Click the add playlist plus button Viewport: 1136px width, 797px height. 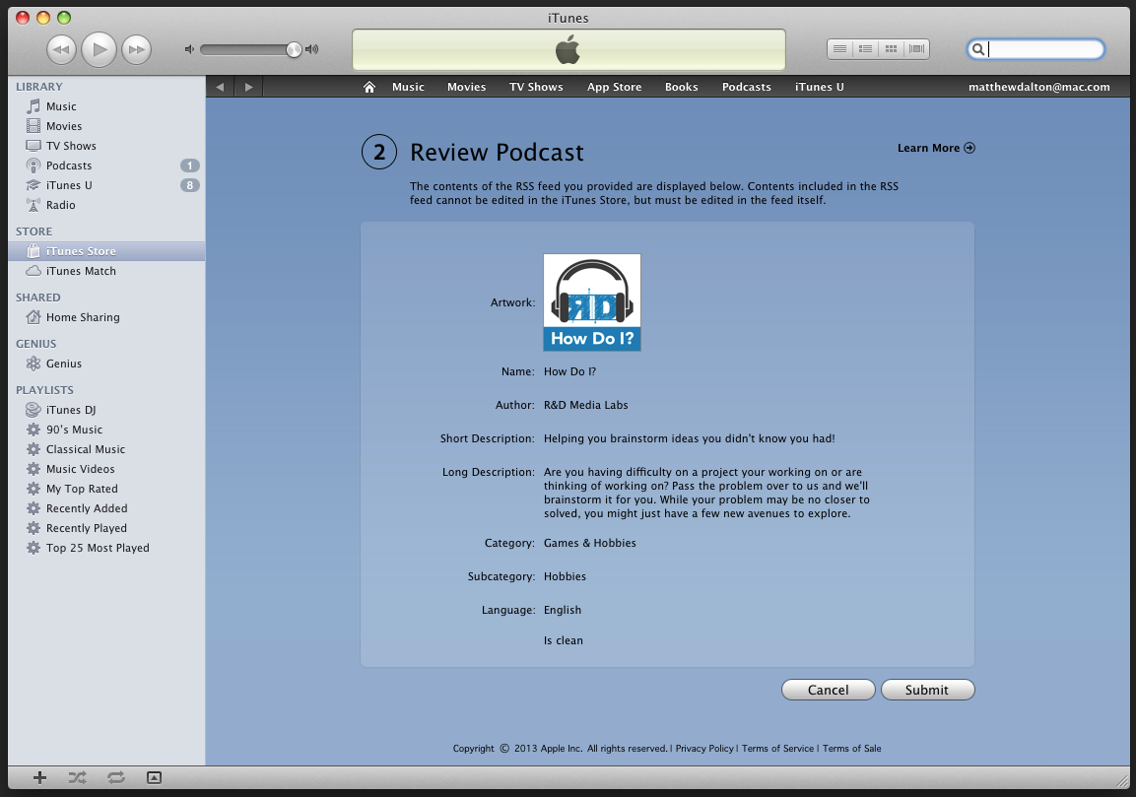(39, 777)
